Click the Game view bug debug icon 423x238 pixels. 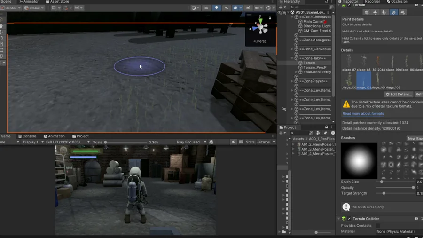tap(211, 142)
